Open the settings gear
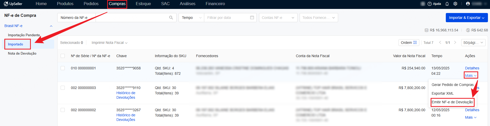Viewport: 490px width, 126px height. [x=455, y=4]
